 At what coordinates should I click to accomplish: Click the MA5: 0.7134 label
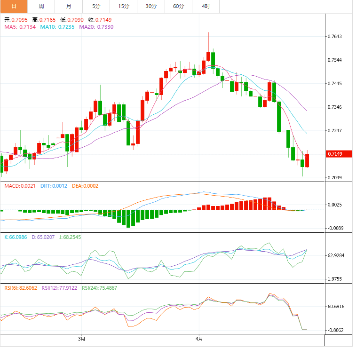20,27
